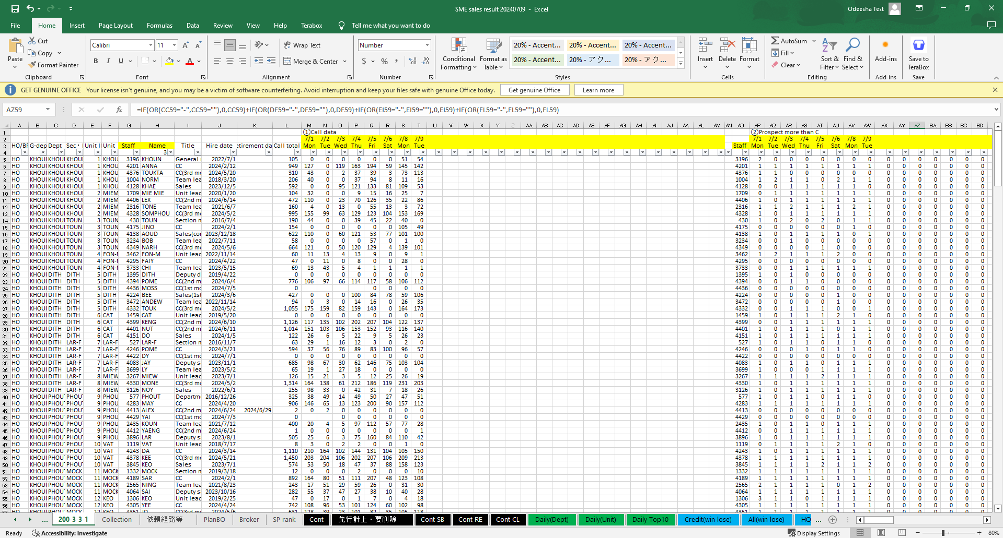Click the Learn more button
The image size is (1003, 538).
(598, 90)
